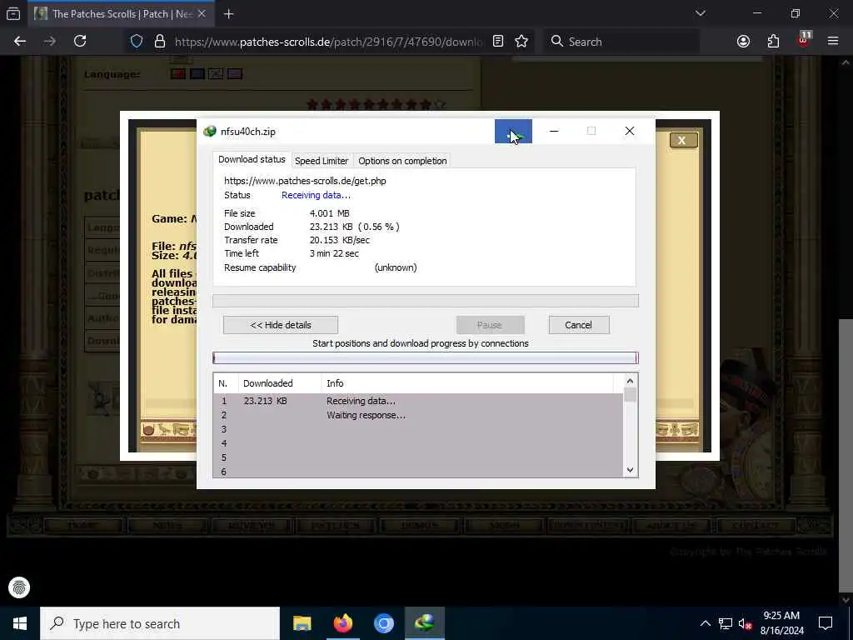This screenshot has width=853, height=640.
Task: Select connection row 2 Waiting response
Action: pos(418,415)
